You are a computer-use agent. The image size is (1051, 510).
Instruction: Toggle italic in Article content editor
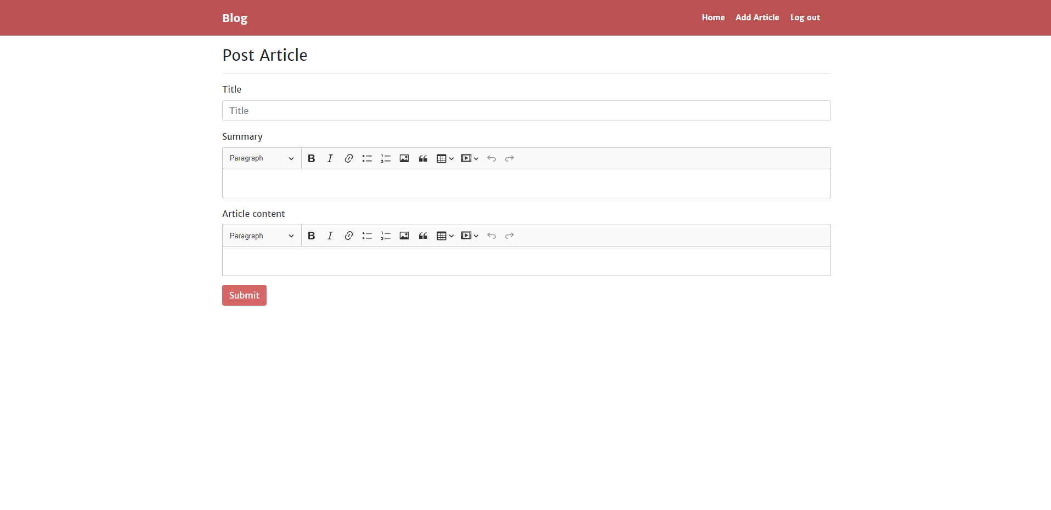330,236
